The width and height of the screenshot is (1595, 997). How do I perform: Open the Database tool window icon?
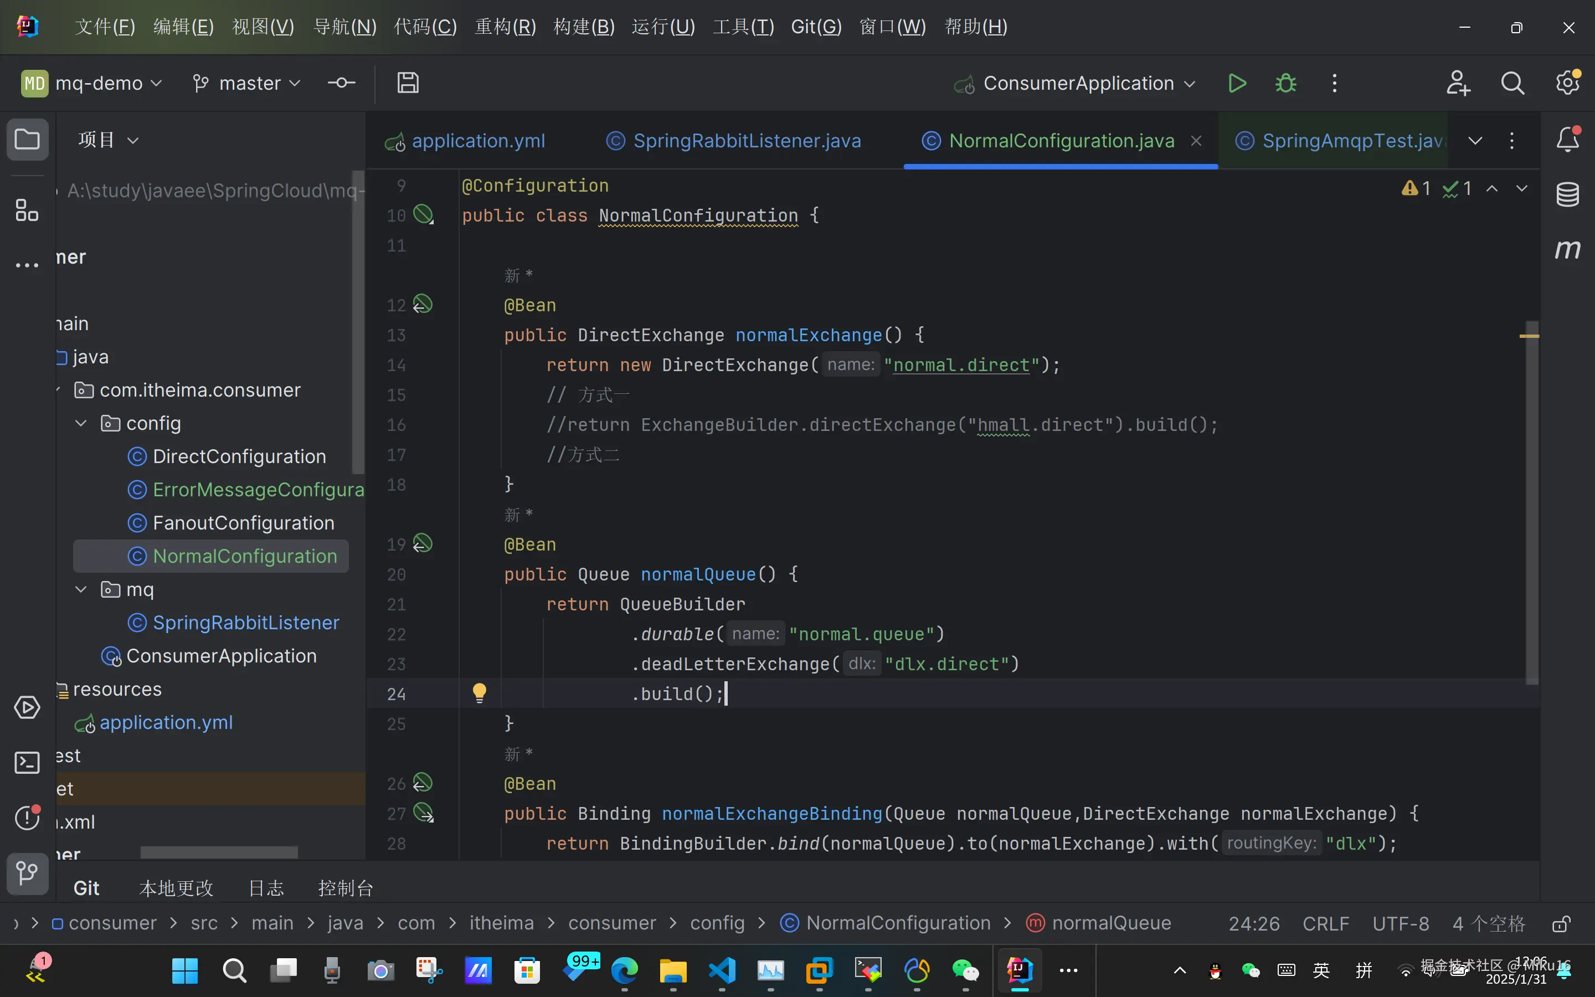[1567, 194]
